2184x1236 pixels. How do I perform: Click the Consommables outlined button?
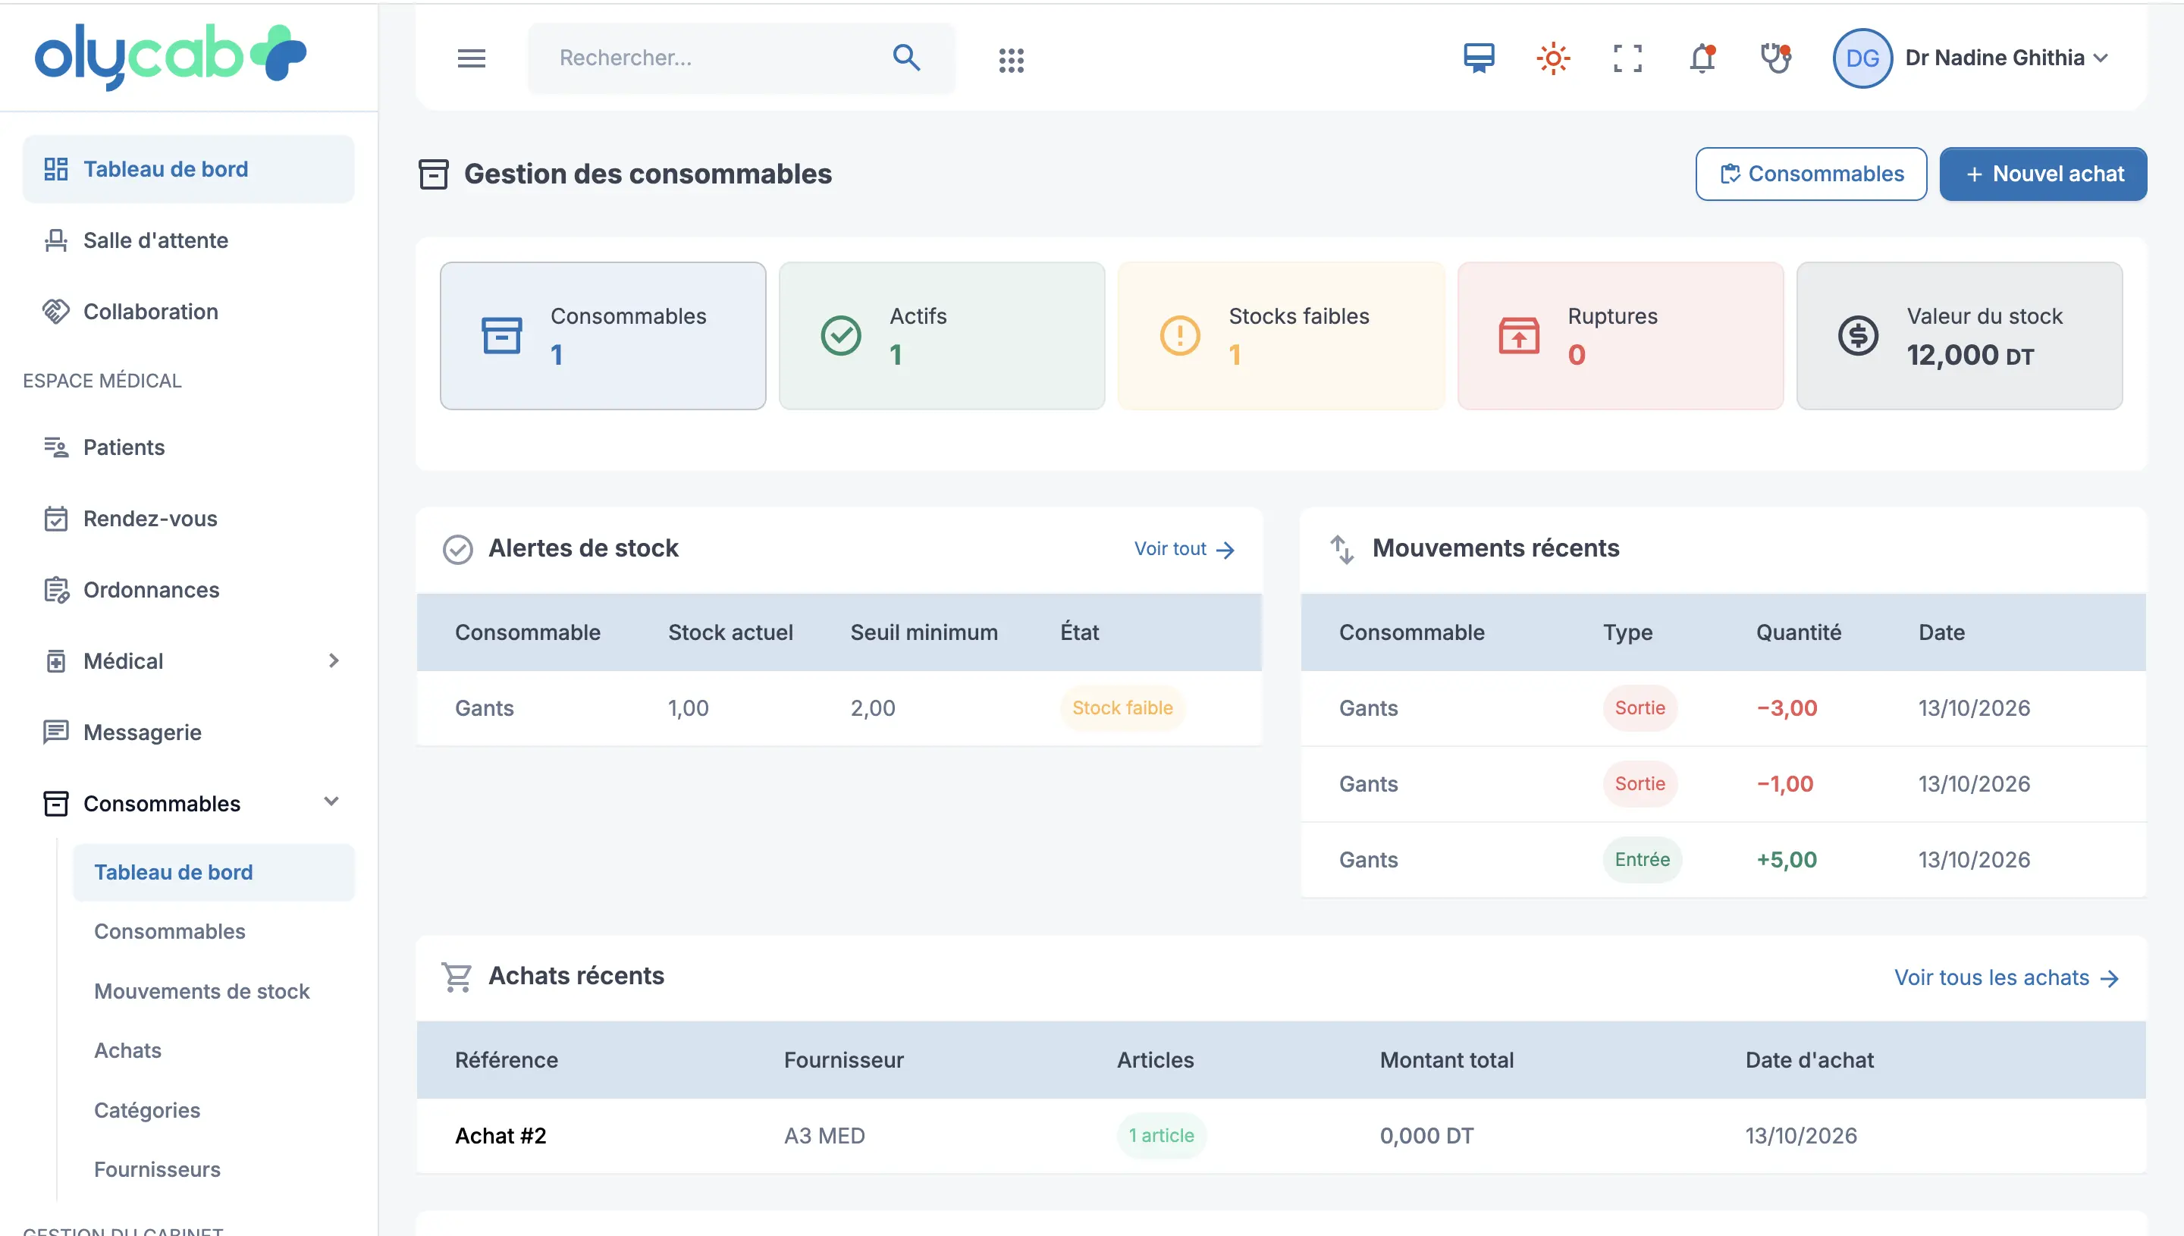click(x=1811, y=174)
